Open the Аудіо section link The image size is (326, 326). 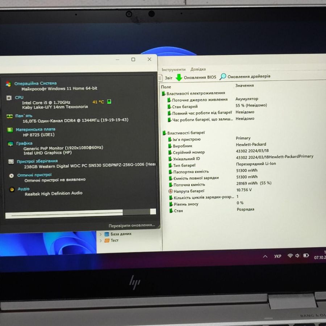(x=24, y=189)
